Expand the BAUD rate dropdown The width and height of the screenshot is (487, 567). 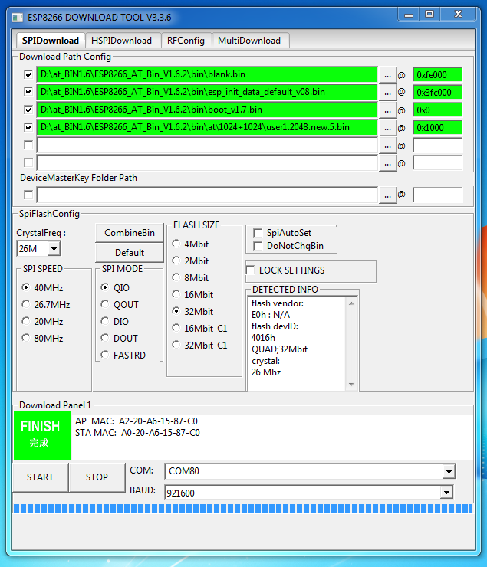pyautogui.click(x=447, y=492)
